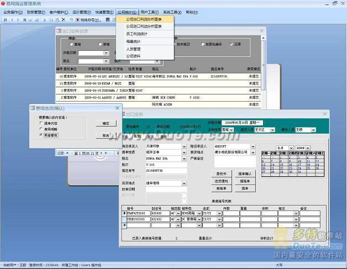Go to next record in record navigator

click(100, 153)
